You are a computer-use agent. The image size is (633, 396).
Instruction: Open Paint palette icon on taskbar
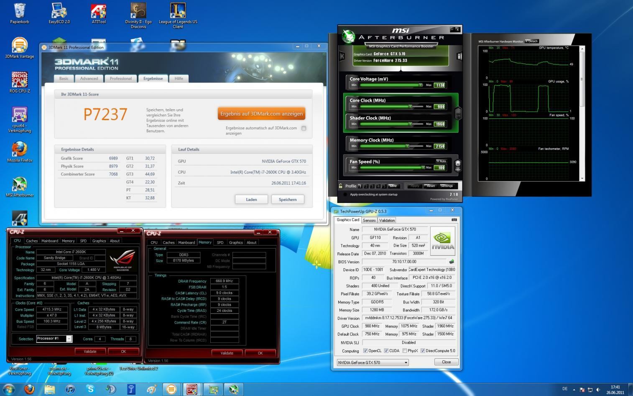pos(151,389)
